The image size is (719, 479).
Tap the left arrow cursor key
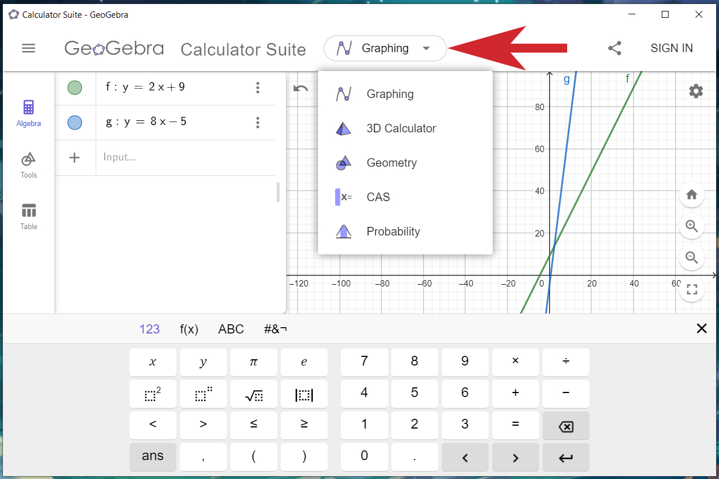(465, 457)
